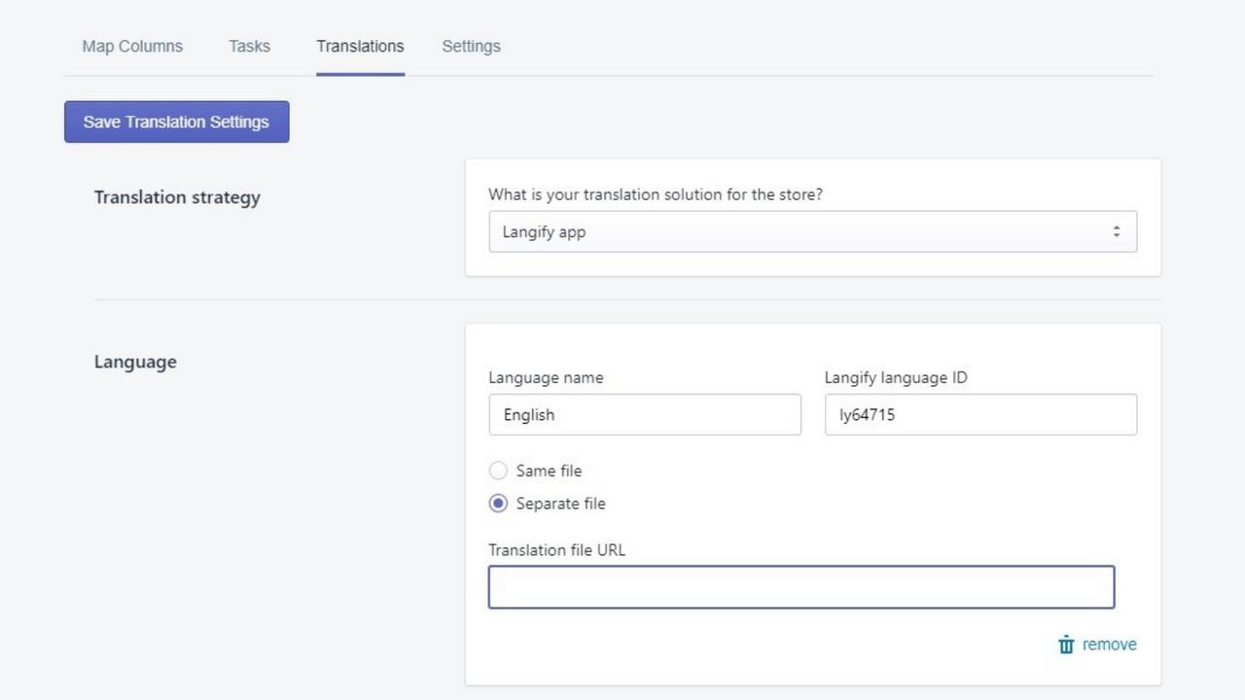
Task: Click the trash icon to delete language
Action: point(1065,644)
